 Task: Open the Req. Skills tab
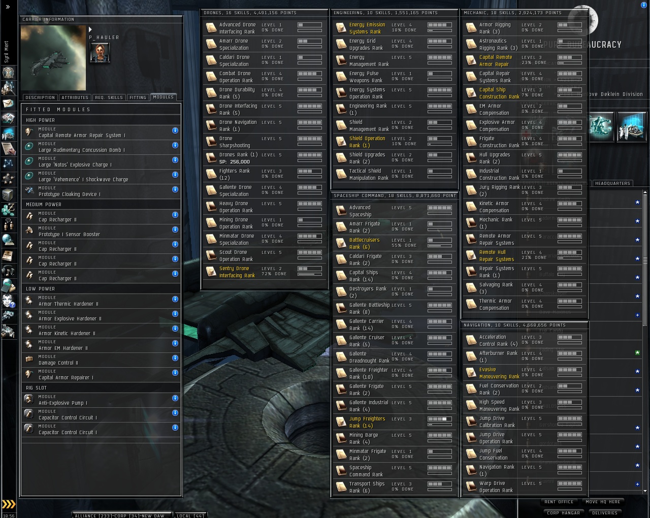pos(109,98)
